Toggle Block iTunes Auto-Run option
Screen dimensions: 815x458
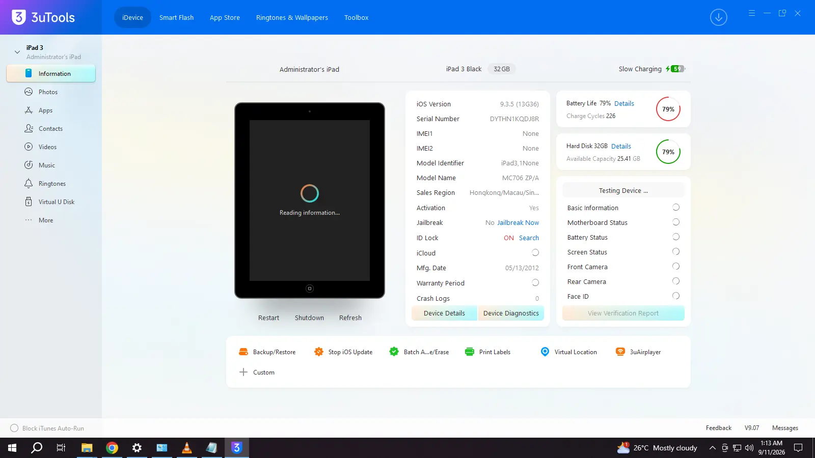pos(14,428)
